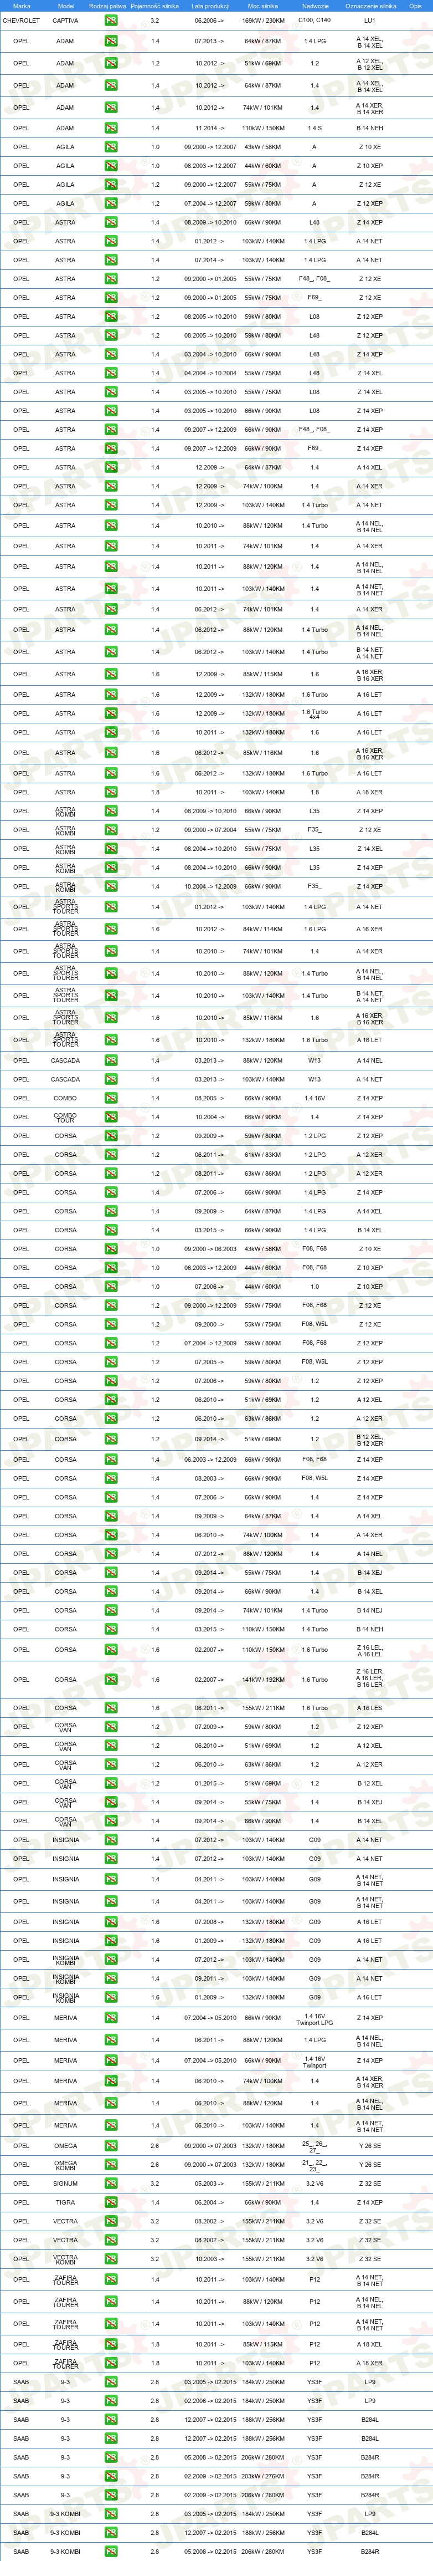Click fuel icon for Corsa 141kW / 192KM
This screenshot has height=2561, width=433.
(x=111, y=1680)
